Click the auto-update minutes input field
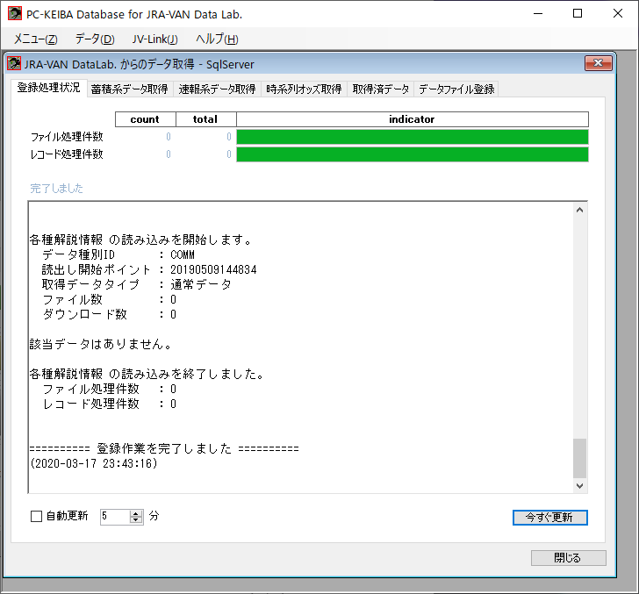Viewport: 639px width, 594px height. 115,517
